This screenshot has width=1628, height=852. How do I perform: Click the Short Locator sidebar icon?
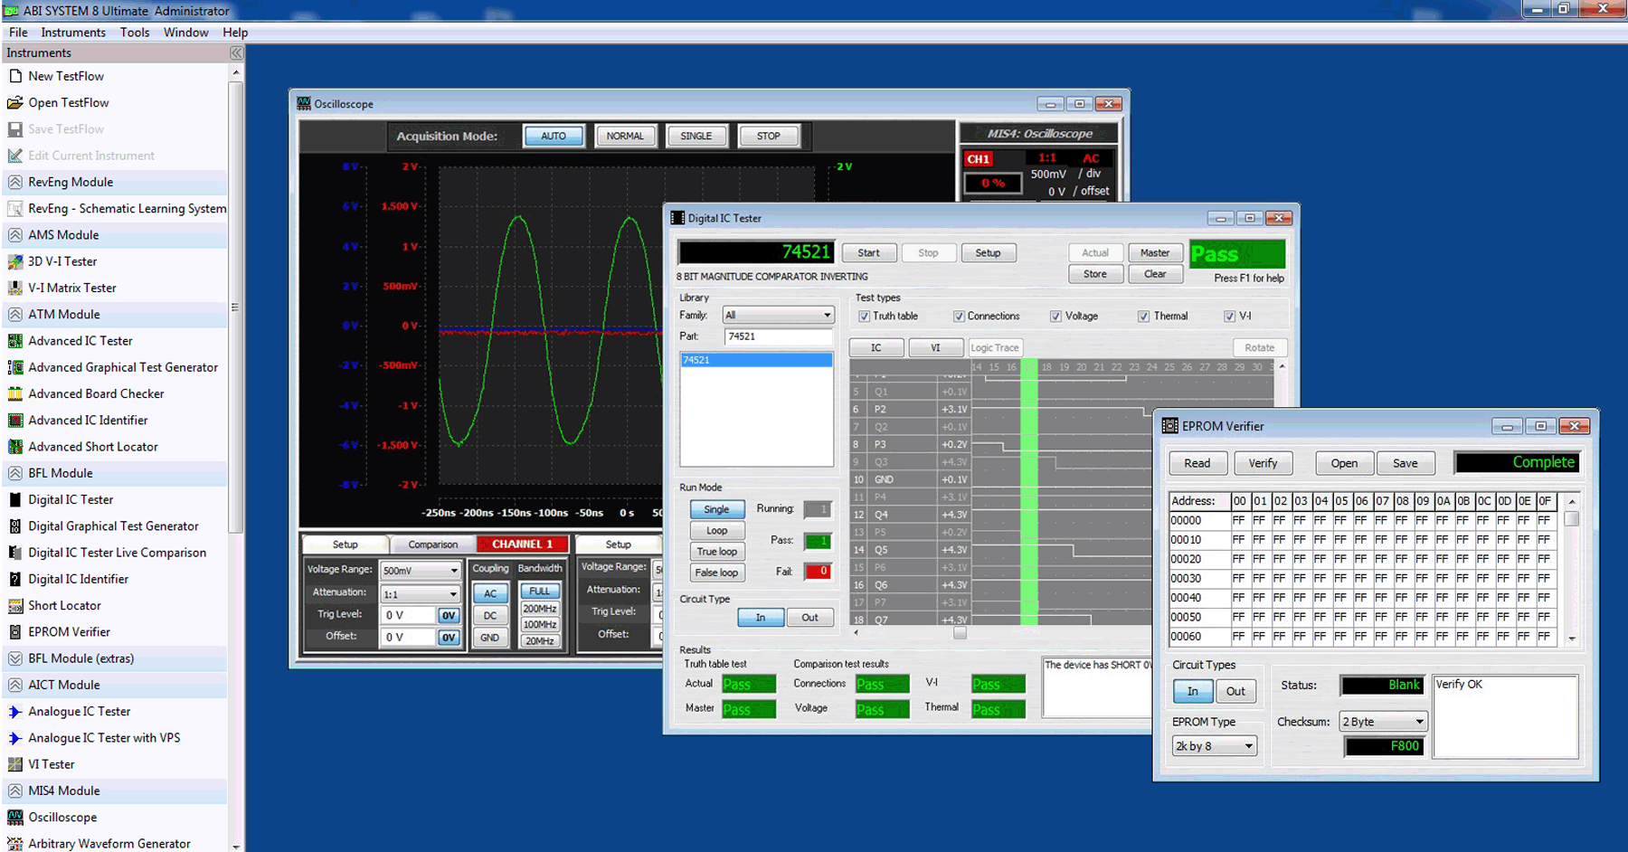pyautogui.click(x=15, y=606)
